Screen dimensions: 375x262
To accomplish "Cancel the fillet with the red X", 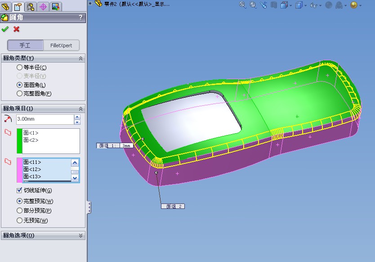I will [16, 29].
